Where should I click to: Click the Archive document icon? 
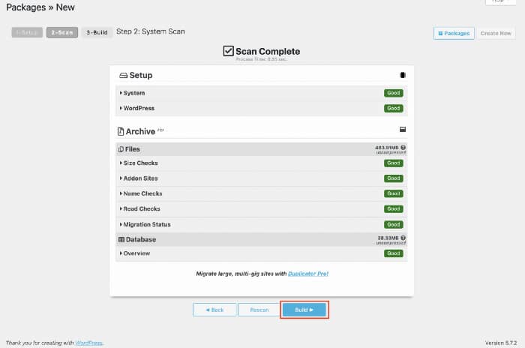click(121, 131)
